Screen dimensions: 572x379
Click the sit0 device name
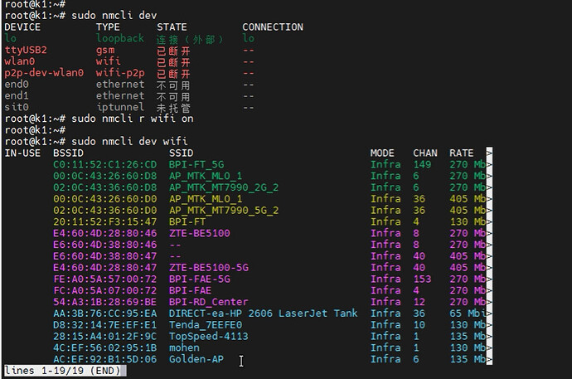click(x=17, y=107)
